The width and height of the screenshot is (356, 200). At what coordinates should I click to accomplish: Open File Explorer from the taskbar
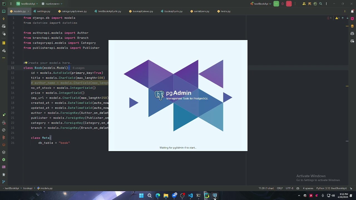tap(166, 196)
